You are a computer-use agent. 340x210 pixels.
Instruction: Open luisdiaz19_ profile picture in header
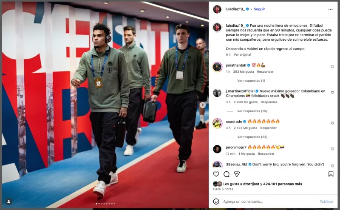click(x=217, y=9)
